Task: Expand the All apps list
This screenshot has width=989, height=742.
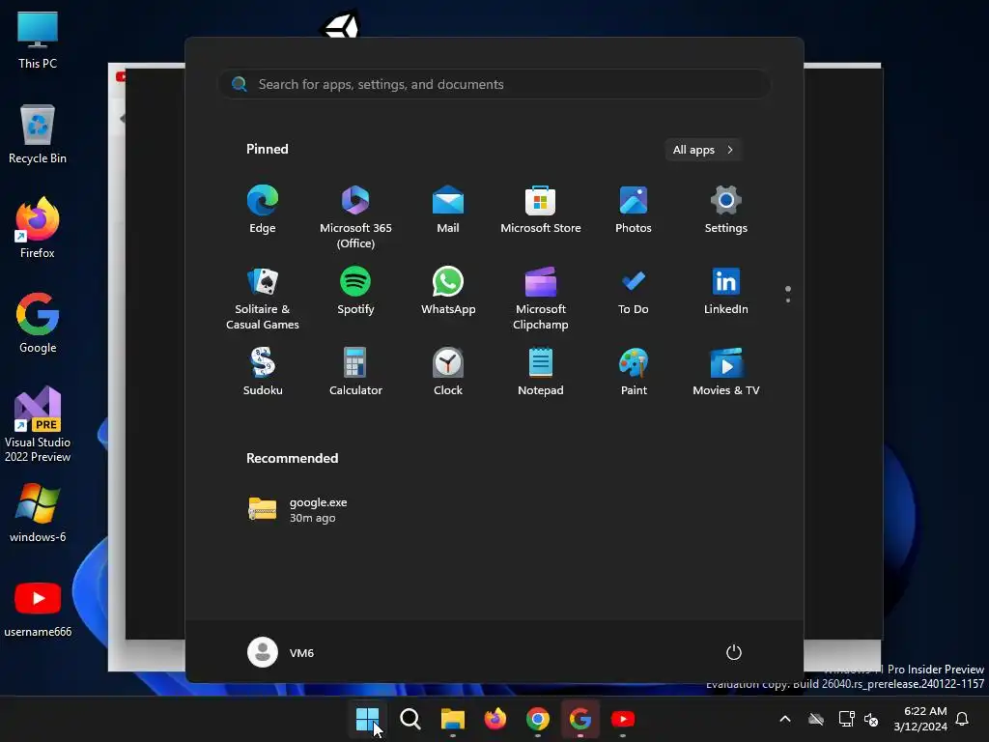Action: click(x=703, y=150)
